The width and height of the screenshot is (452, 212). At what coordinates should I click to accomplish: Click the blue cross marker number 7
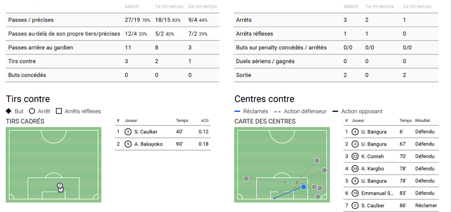click(x=303, y=187)
